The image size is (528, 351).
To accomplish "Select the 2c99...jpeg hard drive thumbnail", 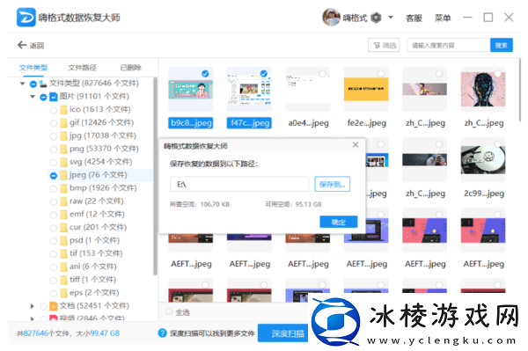I will (483, 160).
